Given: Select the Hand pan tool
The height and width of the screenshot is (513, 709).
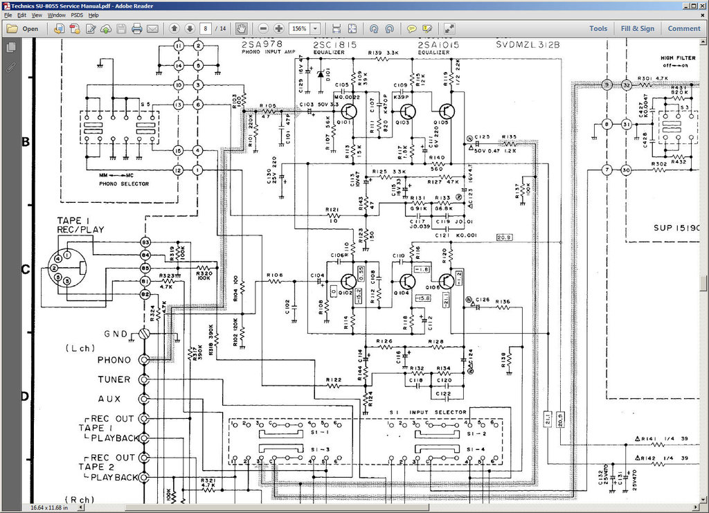Looking at the screenshot, I should [242, 28].
